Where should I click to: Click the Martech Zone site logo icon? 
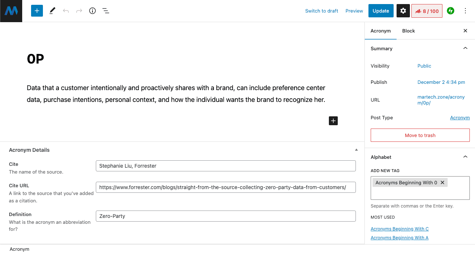click(11, 11)
